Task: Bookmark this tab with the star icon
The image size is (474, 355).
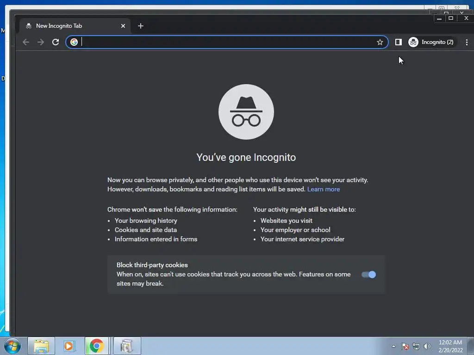Action: (x=380, y=42)
